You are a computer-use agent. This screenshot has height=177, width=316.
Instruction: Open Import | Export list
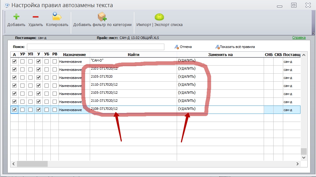click(x=159, y=20)
